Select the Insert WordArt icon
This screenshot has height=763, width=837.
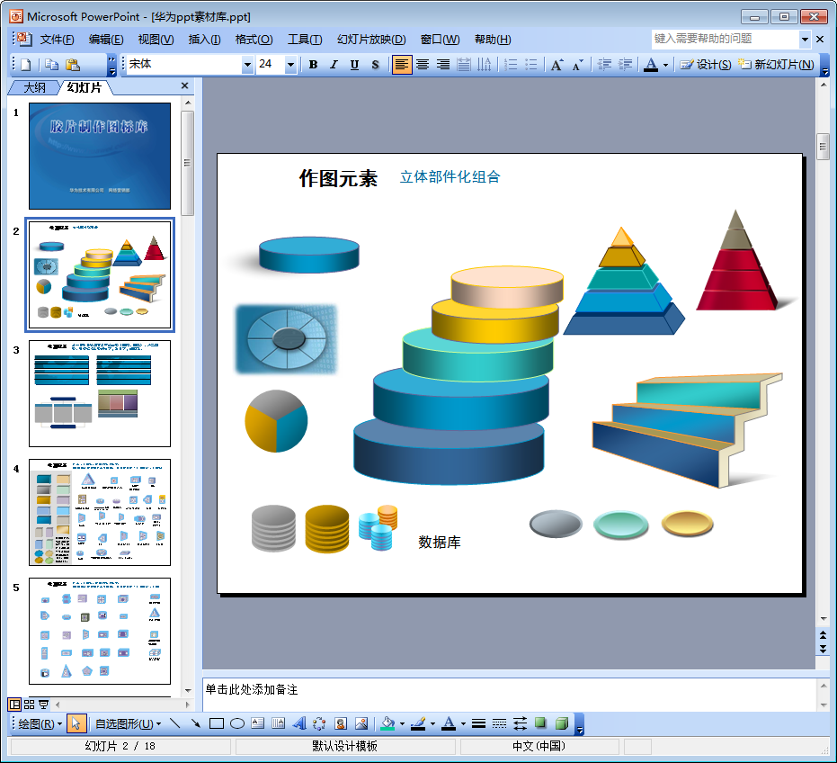pos(299,723)
